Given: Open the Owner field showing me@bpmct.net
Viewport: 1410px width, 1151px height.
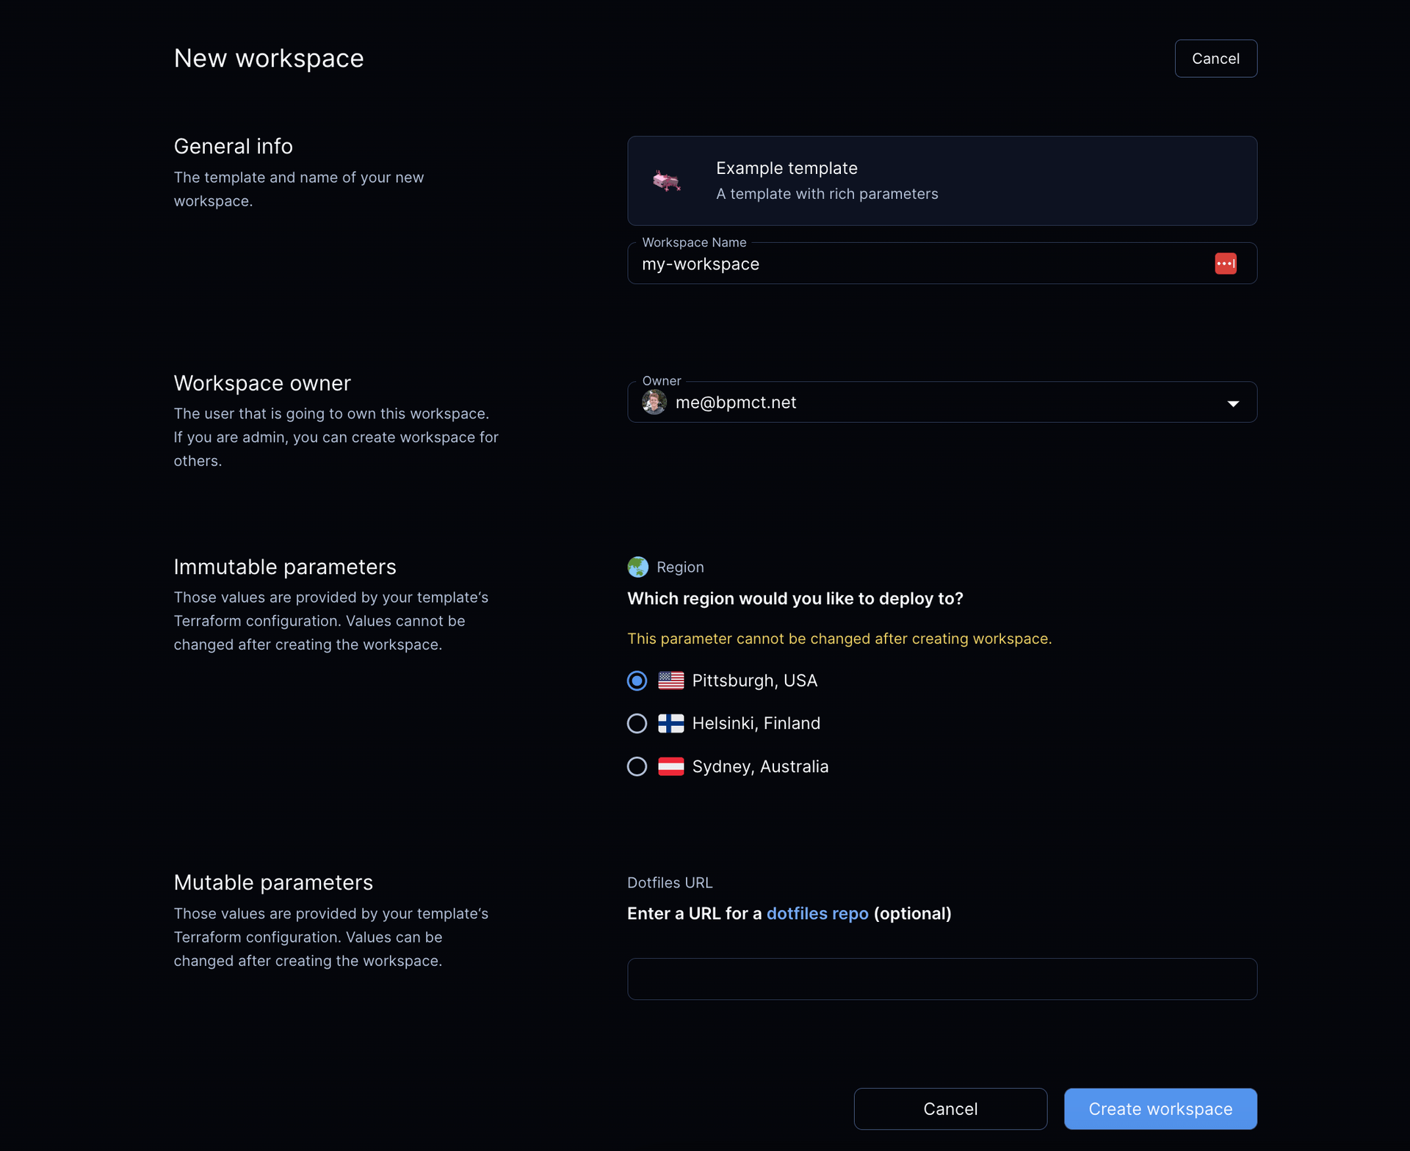Looking at the screenshot, I should point(941,402).
